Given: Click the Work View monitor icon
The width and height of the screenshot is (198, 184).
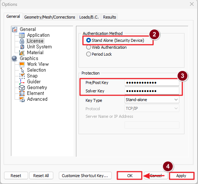Looking at the screenshot, I should [x=22, y=64].
